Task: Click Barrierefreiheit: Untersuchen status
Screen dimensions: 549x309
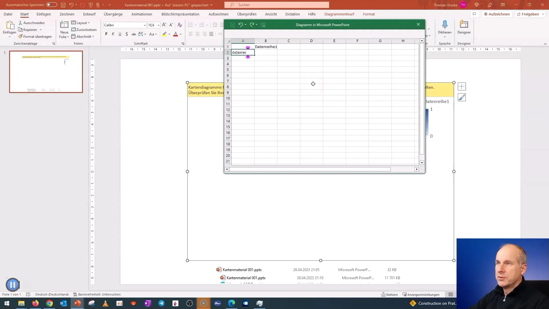Action: [x=97, y=294]
